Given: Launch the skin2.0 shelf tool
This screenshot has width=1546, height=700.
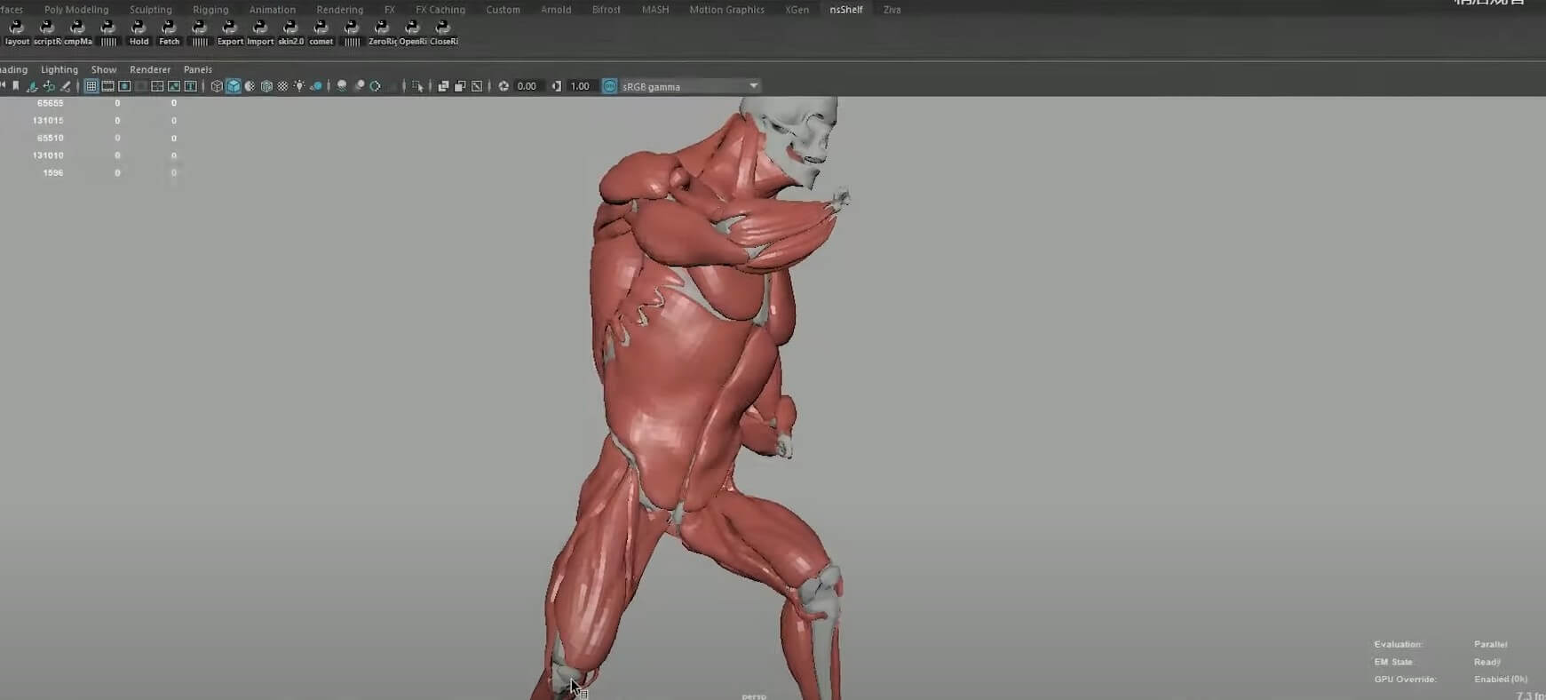Looking at the screenshot, I should pyautogui.click(x=290, y=31).
